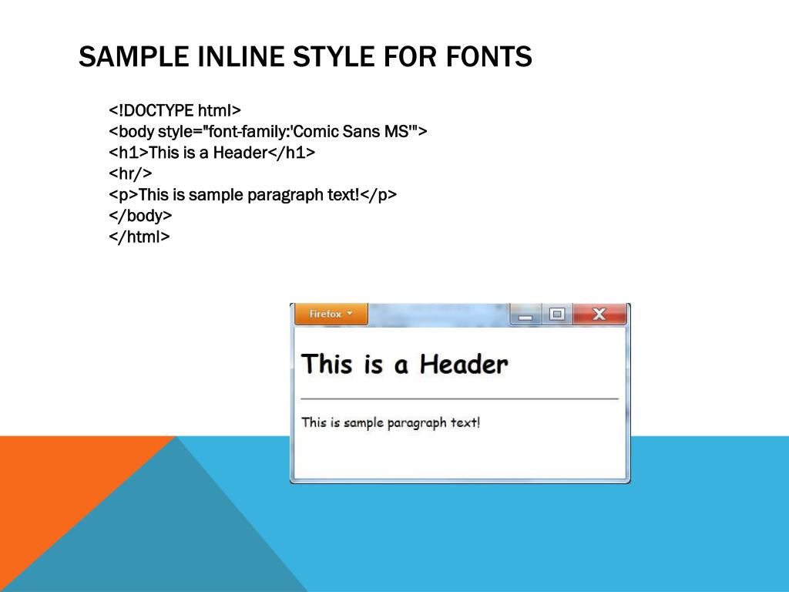Click the slide title 'Sample Inline Style for Fonts'

coord(305,55)
